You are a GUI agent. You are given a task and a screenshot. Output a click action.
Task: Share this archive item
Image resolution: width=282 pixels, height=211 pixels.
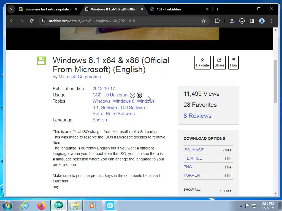219,63
